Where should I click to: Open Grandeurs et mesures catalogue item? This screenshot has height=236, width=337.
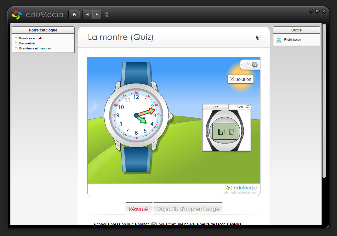(35, 48)
